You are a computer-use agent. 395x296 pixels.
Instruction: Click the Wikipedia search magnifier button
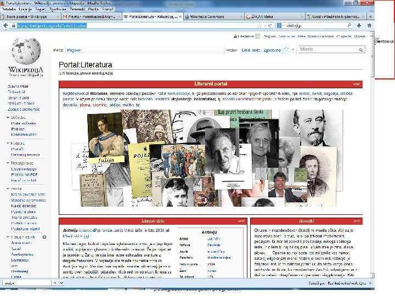(x=361, y=50)
